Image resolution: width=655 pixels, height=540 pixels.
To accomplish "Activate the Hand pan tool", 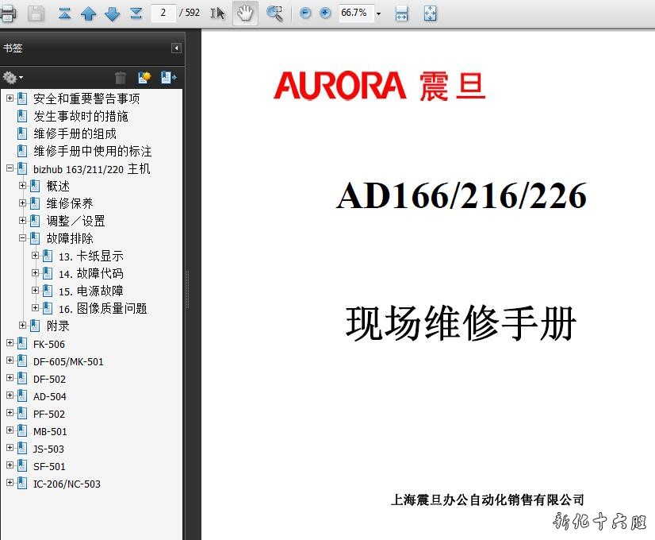I will point(245,13).
